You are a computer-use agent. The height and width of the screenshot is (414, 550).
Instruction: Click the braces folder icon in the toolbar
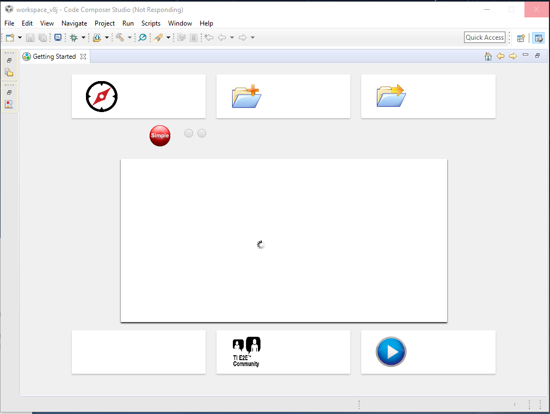97,38
